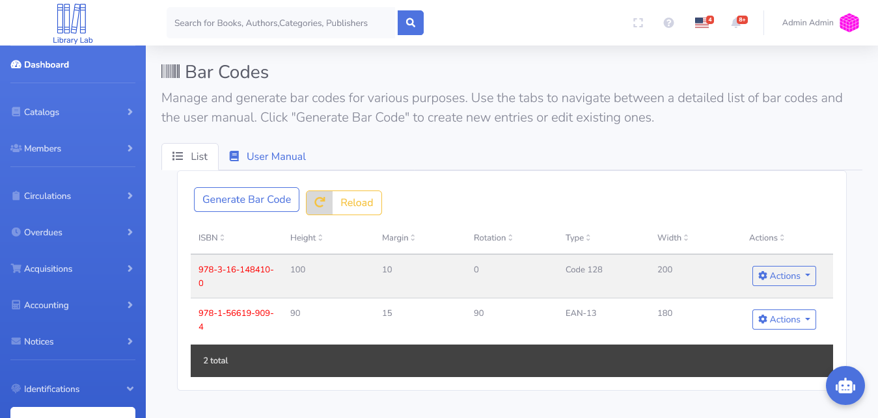
Task: Click the search magnifier button
Action: (x=410, y=22)
